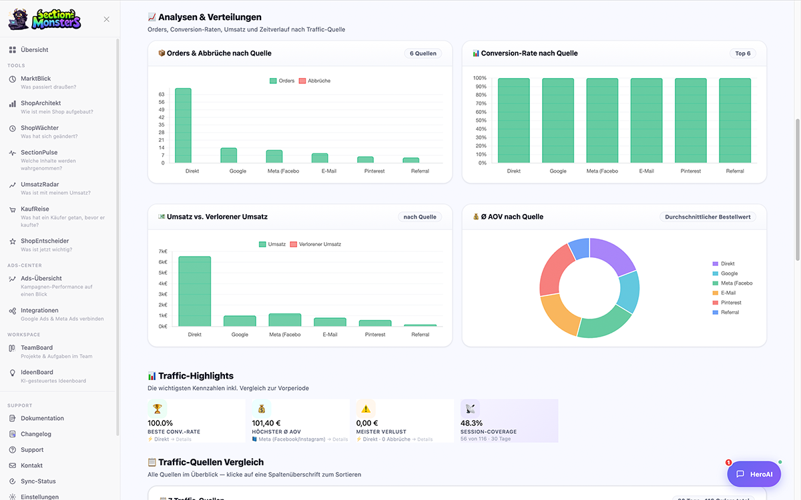Click the Changelog clock icon
Viewport: 801px width, 500px height.
point(13,434)
